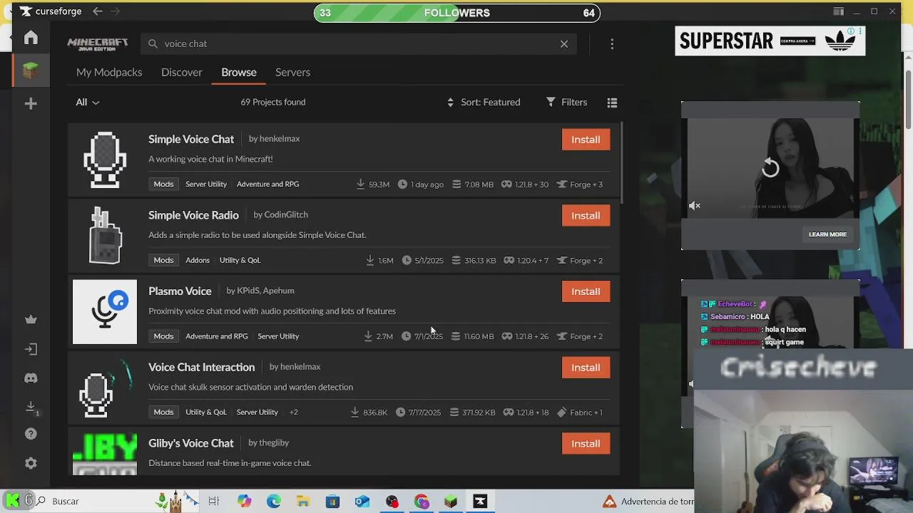Click the Plasmo Voice thumbnail
This screenshot has height=513, width=913.
click(105, 312)
